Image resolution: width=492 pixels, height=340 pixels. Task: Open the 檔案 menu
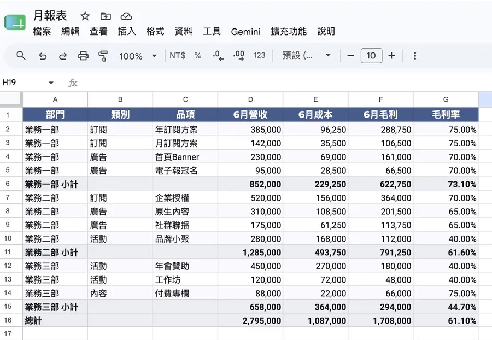coord(42,31)
